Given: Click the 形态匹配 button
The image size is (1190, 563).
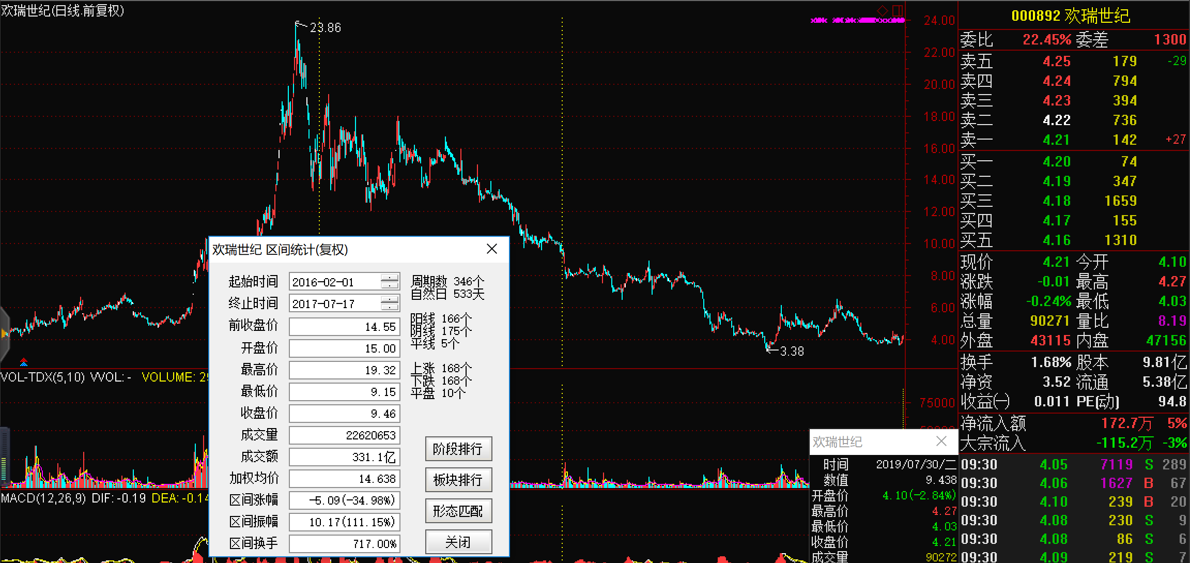Looking at the screenshot, I should pyautogui.click(x=458, y=511).
